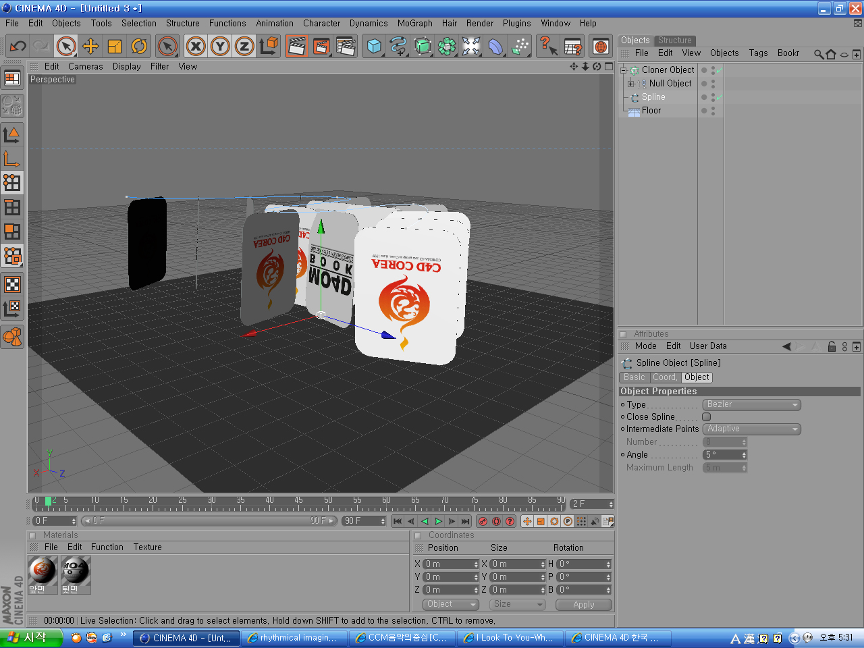
Task: Select the Live Selection tool
Action: click(x=66, y=47)
